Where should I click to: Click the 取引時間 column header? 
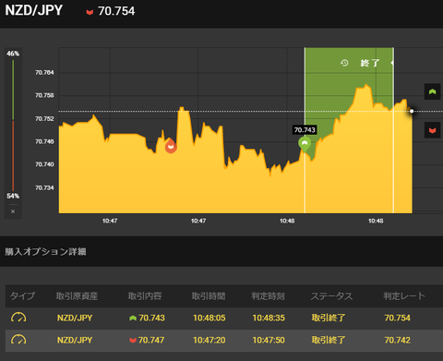[x=209, y=296]
